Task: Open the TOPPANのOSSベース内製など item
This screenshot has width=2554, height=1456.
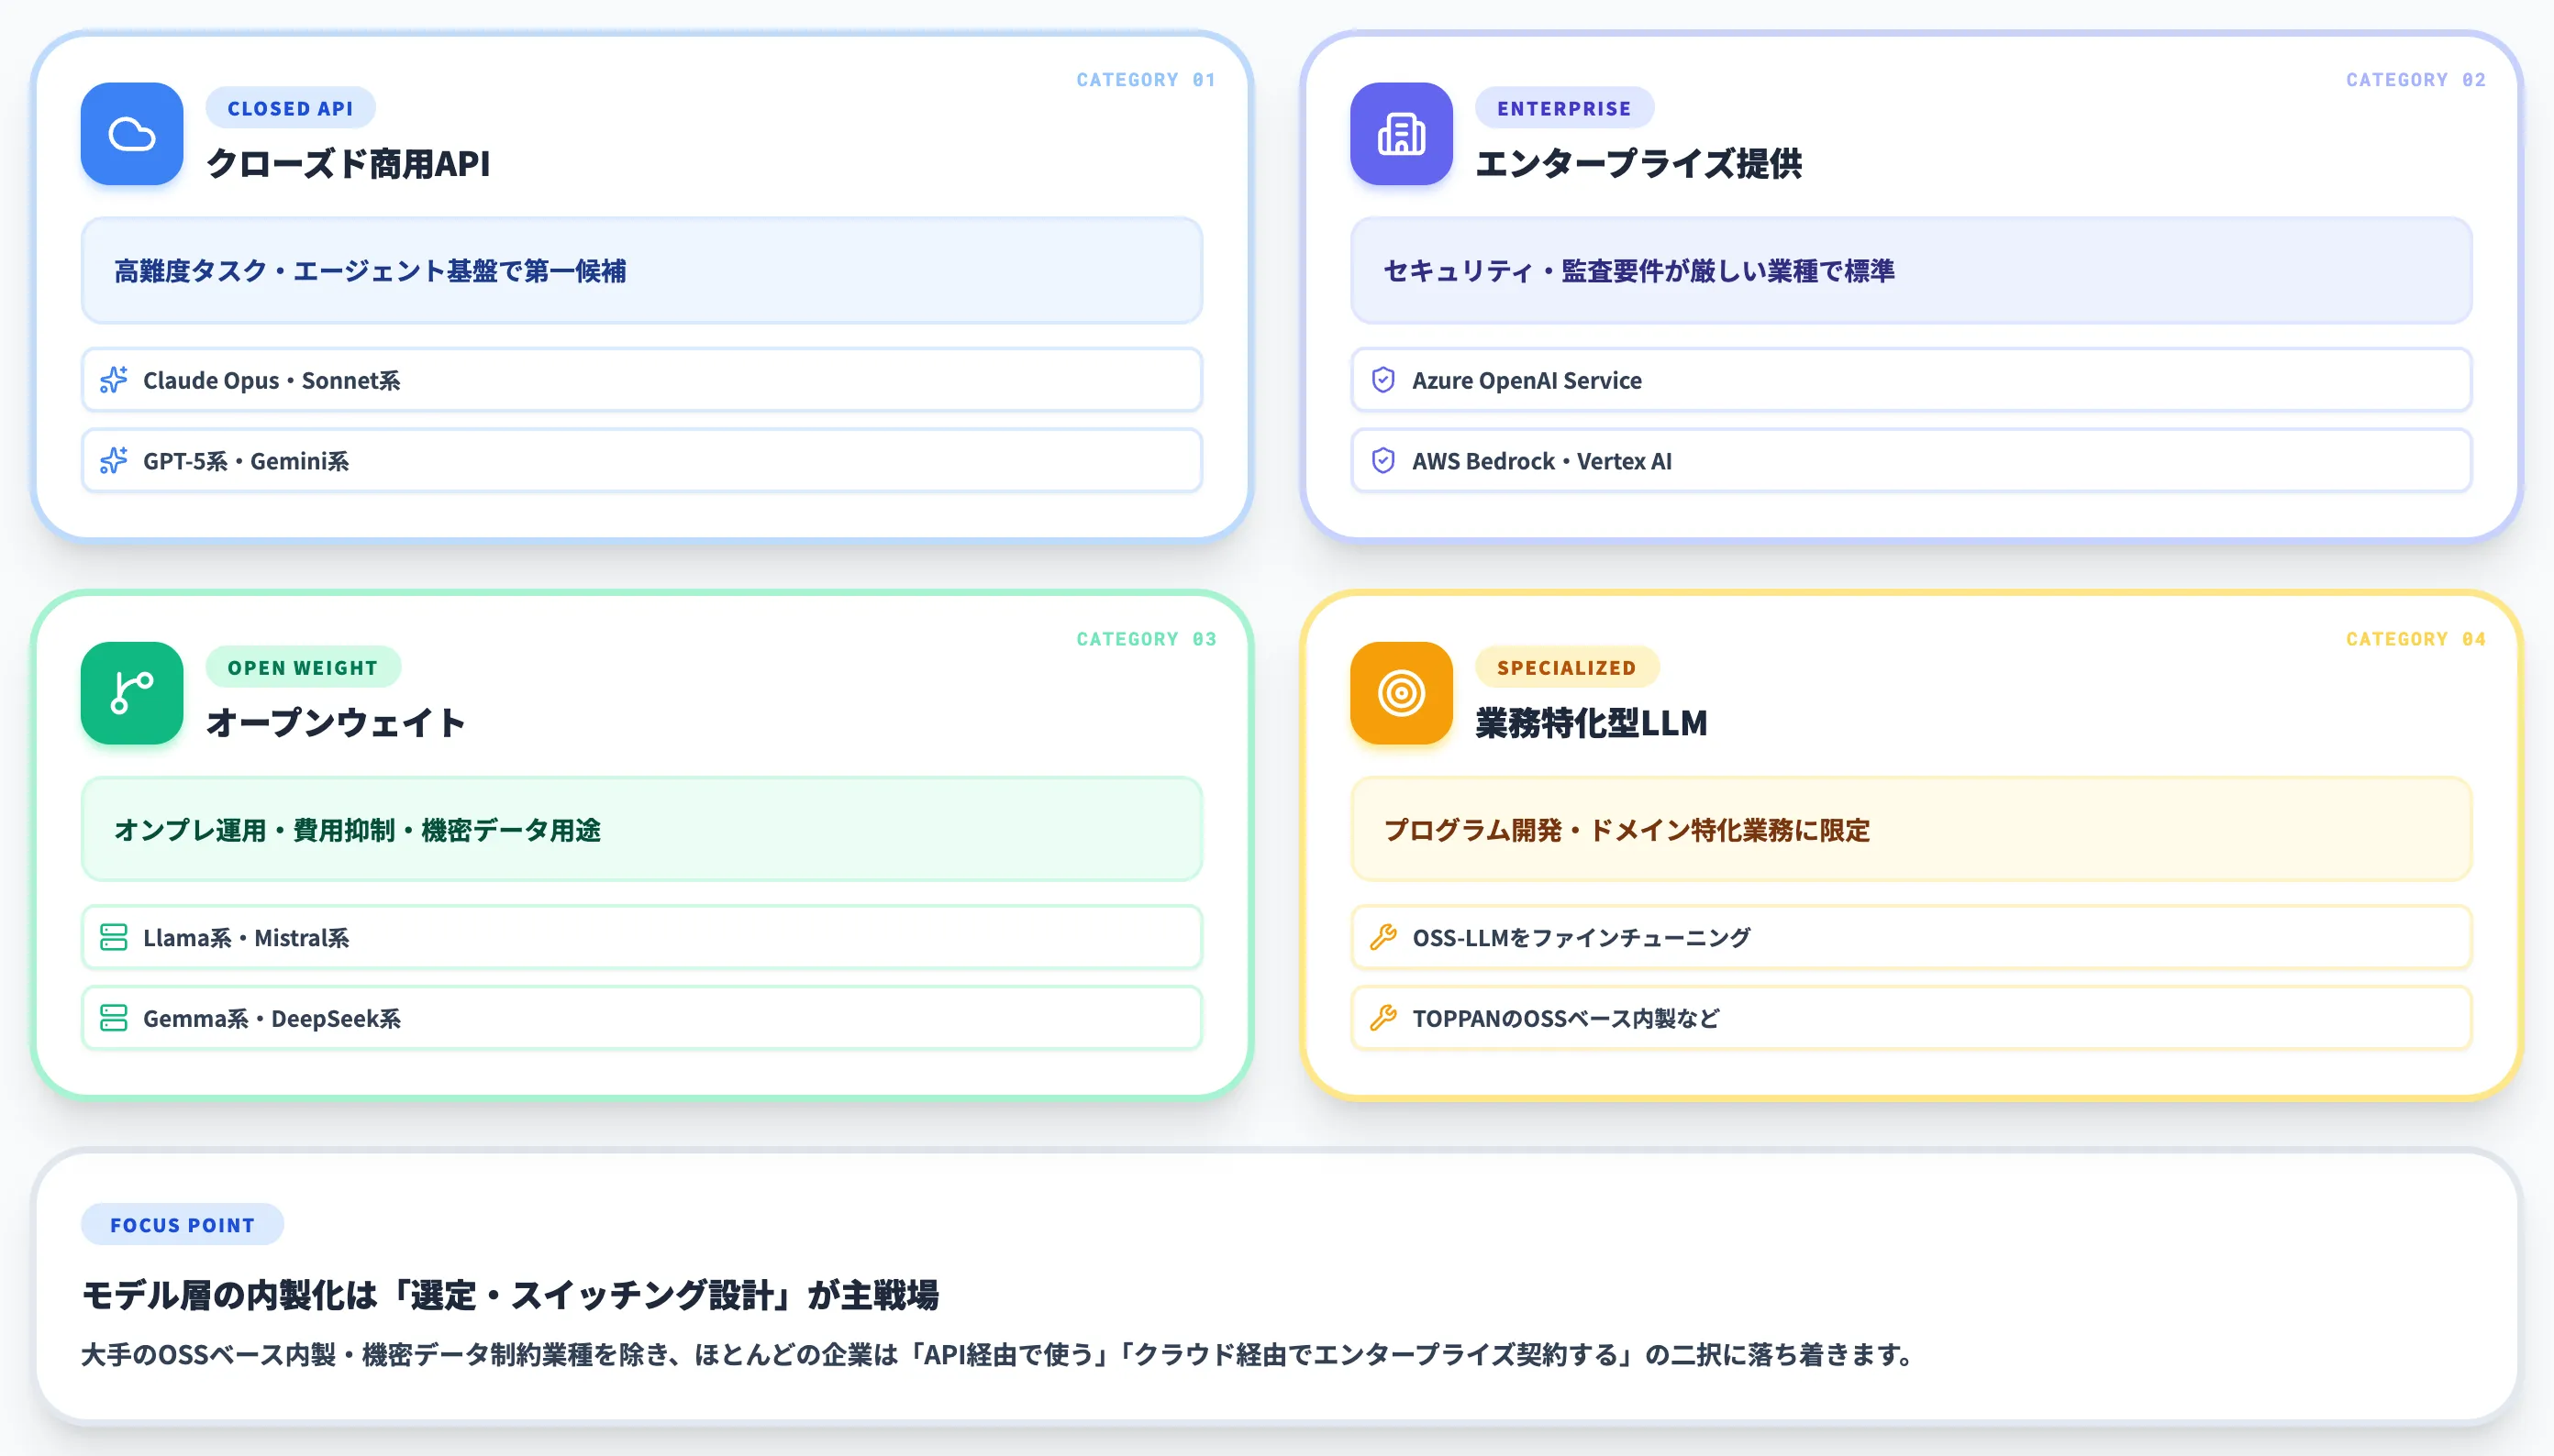Action: (x=1911, y=1018)
